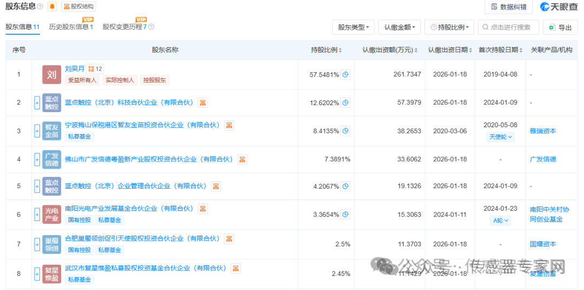The height and width of the screenshot is (290, 584).
Task: Open 宁波梅山保税港区智友金苗投资合伙企业 link
Action: point(143,125)
